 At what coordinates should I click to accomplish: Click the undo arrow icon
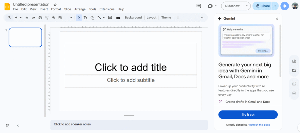[27, 18]
